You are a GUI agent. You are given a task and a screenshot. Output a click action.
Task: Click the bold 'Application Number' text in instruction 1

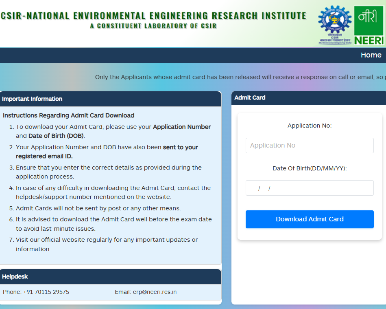click(182, 127)
